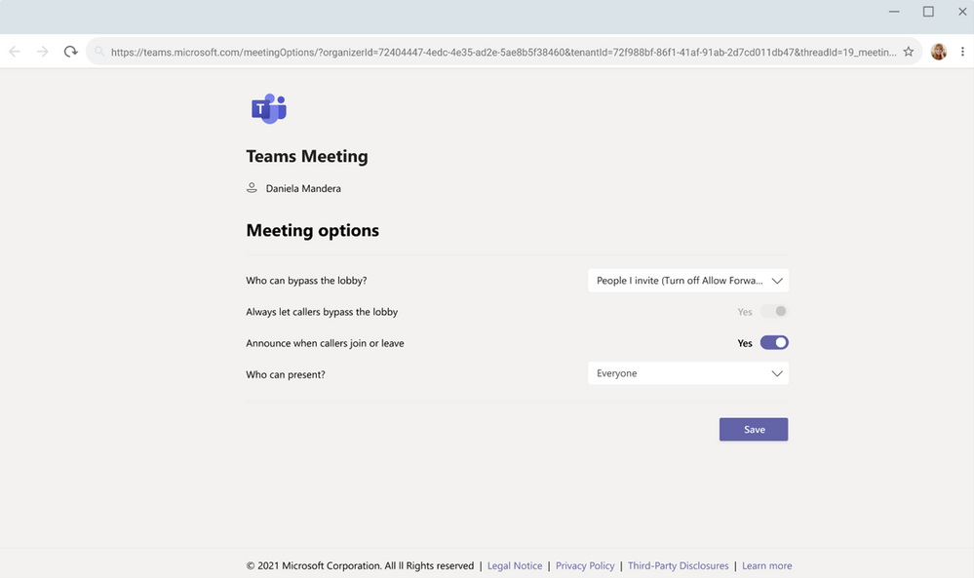Open the 'Who can bypass the lobby' dropdown
Screen dimensions: 974x578
(x=687, y=281)
